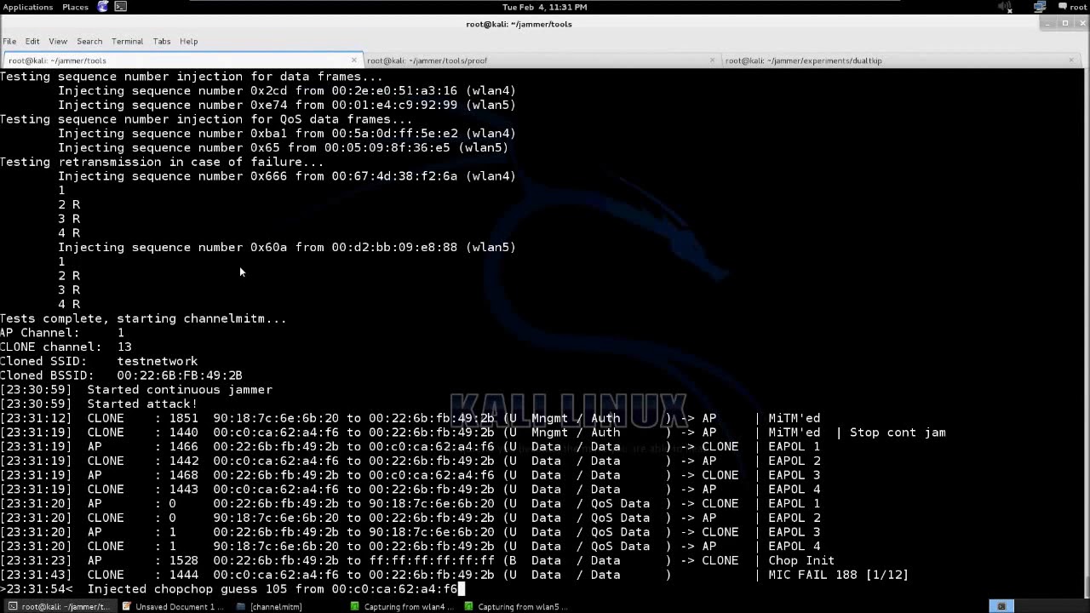Close the ~/jammer/tools tab
The width and height of the screenshot is (1090, 613).
(354, 60)
